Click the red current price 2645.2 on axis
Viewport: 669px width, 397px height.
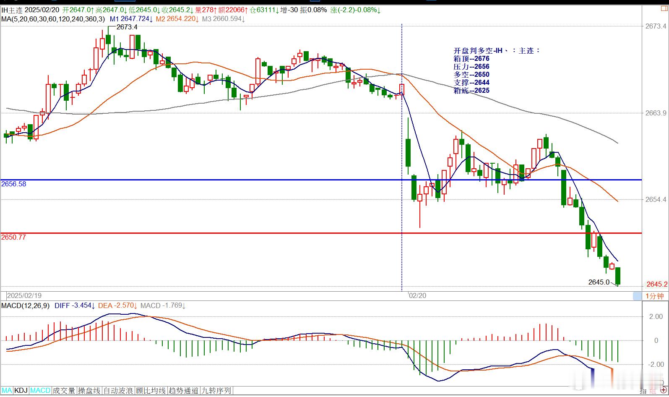coord(657,284)
